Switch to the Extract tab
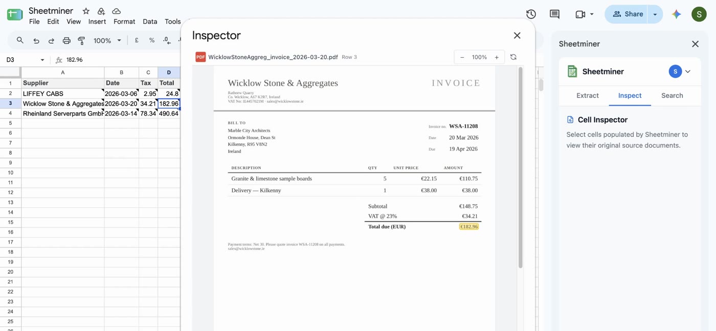Viewport: 716px width, 331px height. tap(588, 96)
